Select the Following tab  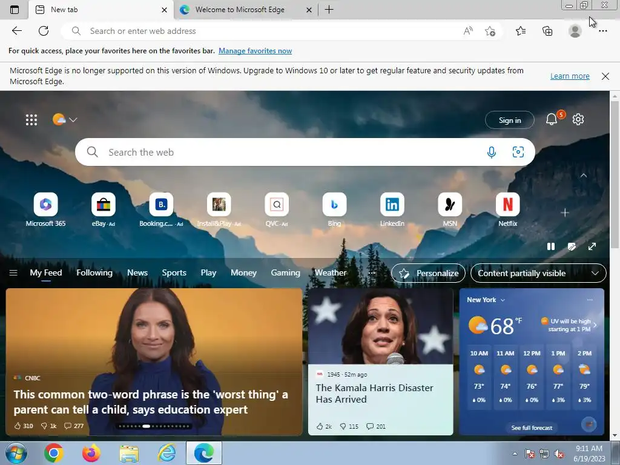[94, 273]
